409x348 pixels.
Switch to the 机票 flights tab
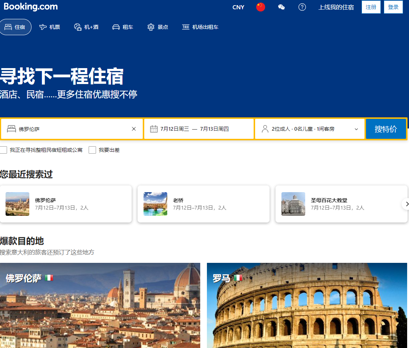50,27
